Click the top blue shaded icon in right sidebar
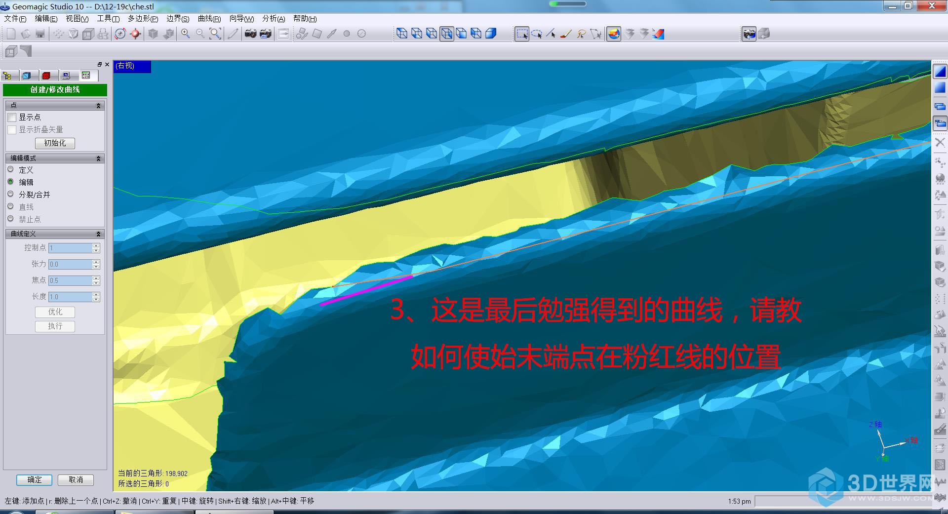Viewport: 948px width, 514px height. [940, 72]
